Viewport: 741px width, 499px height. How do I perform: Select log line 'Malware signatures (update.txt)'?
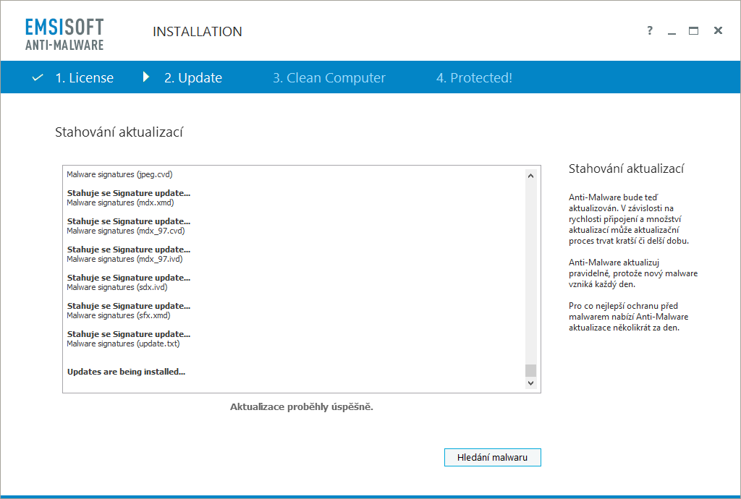123,344
